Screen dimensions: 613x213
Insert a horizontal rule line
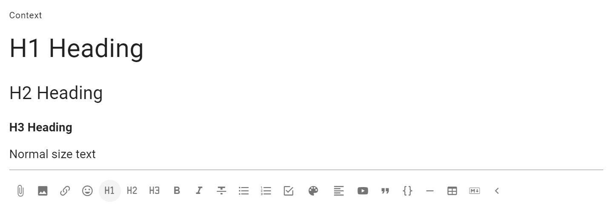click(x=430, y=191)
